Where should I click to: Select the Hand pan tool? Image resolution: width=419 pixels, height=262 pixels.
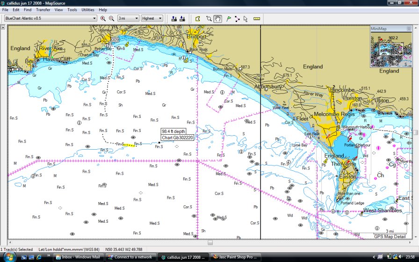218,18
